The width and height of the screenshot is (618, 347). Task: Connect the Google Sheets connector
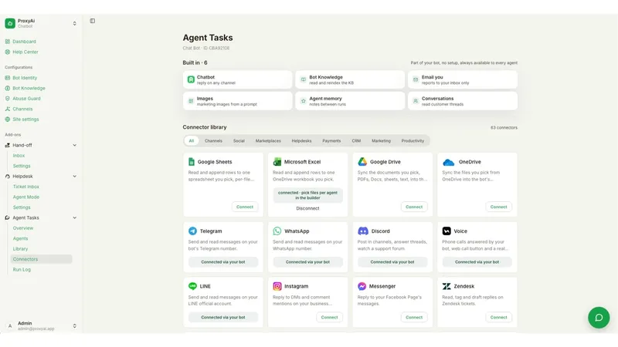click(x=245, y=207)
